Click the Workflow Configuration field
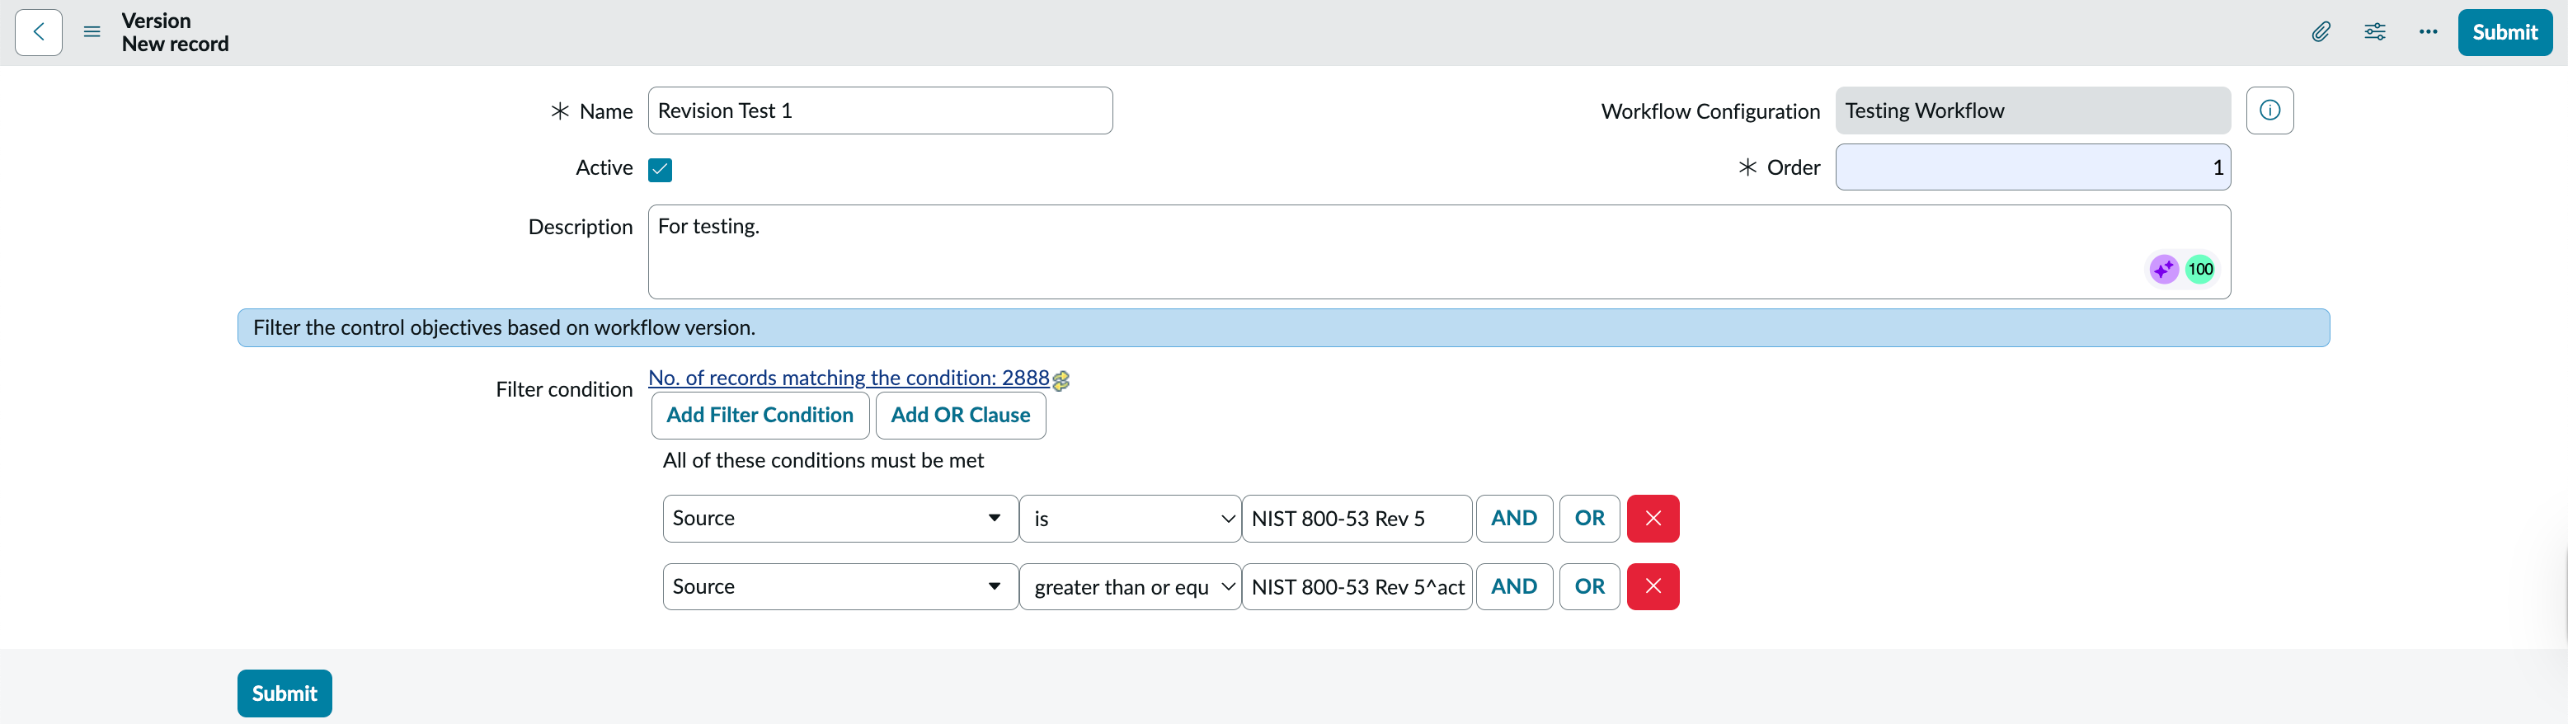The image size is (2568, 724). [x=2033, y=110]
